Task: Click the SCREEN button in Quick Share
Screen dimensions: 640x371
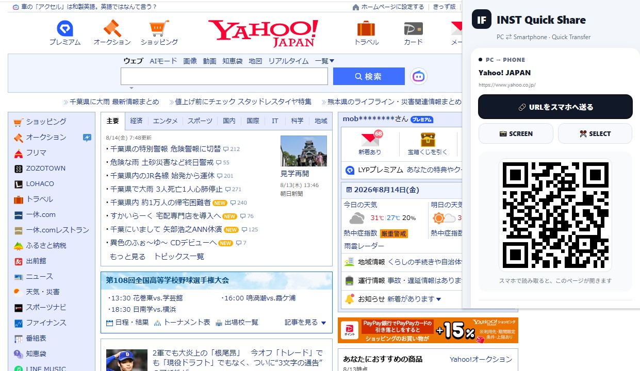Action: [516, 133]
